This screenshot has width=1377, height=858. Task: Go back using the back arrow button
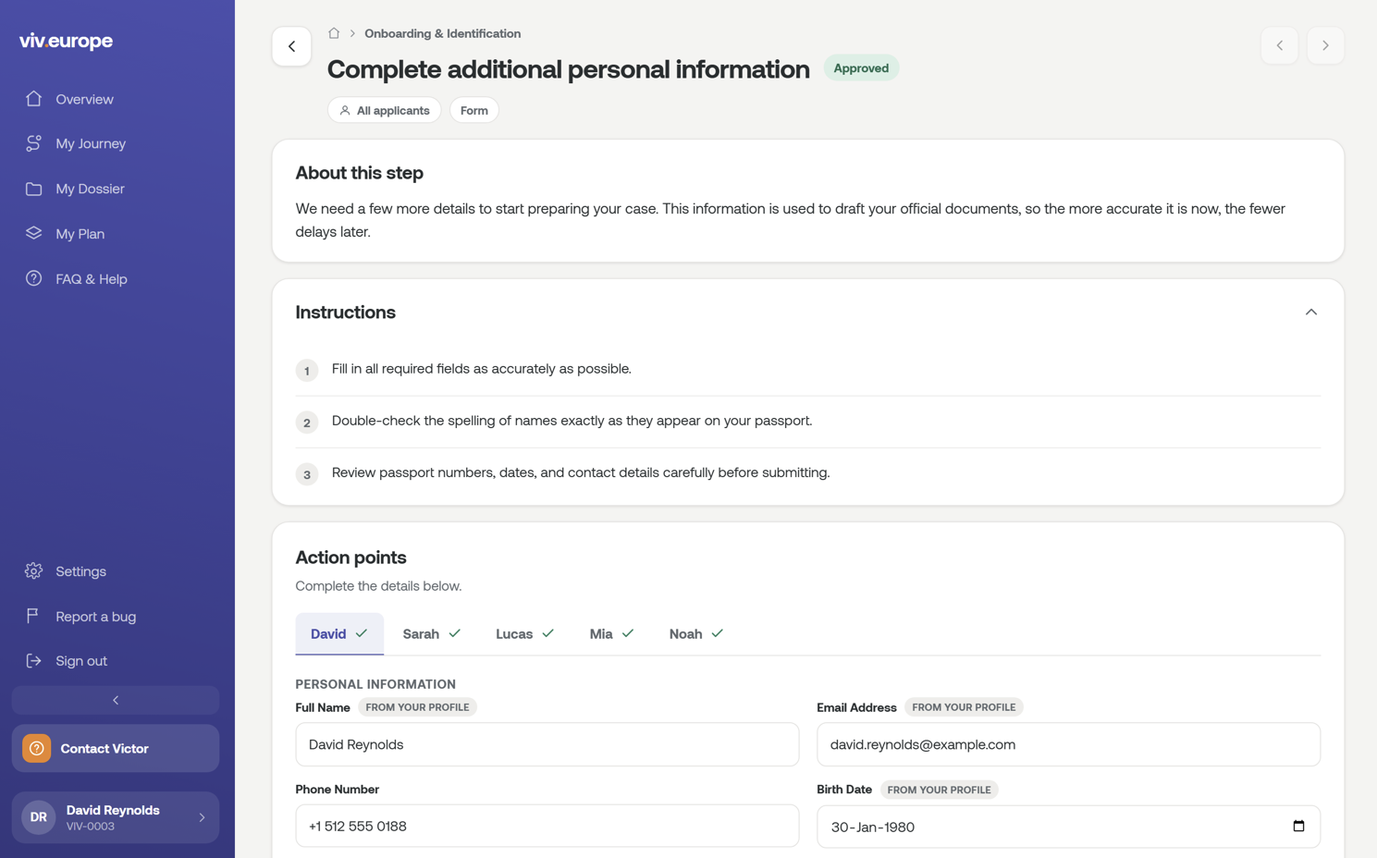coord(291,46)
